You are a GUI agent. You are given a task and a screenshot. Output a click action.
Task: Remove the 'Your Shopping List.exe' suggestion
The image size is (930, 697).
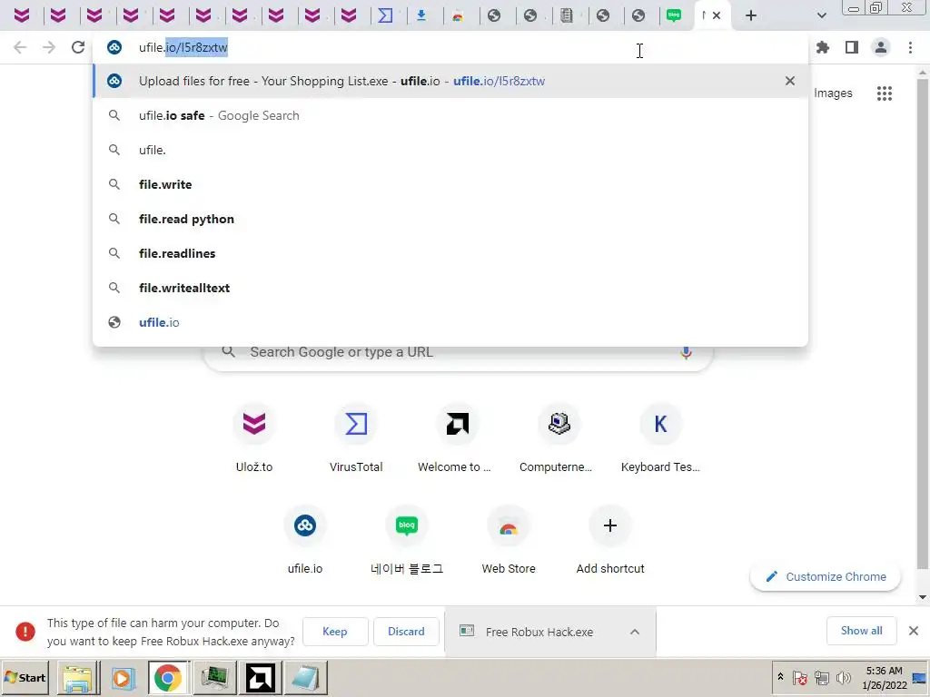[x=789, y=81]
